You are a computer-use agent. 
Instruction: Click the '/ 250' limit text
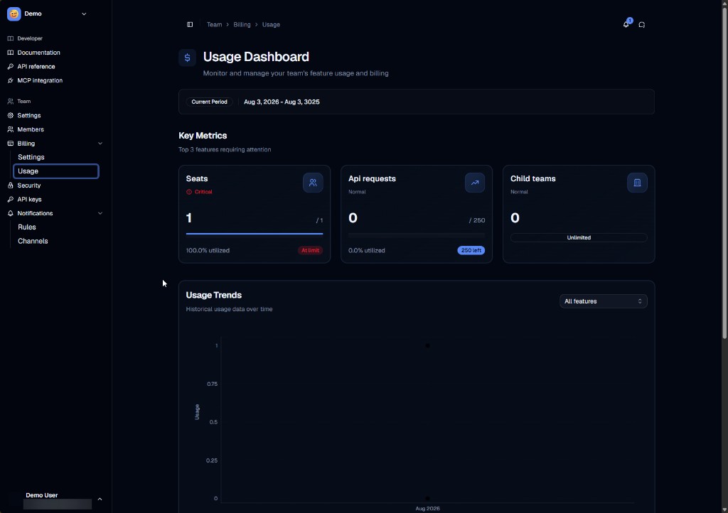tap(477, 220)
